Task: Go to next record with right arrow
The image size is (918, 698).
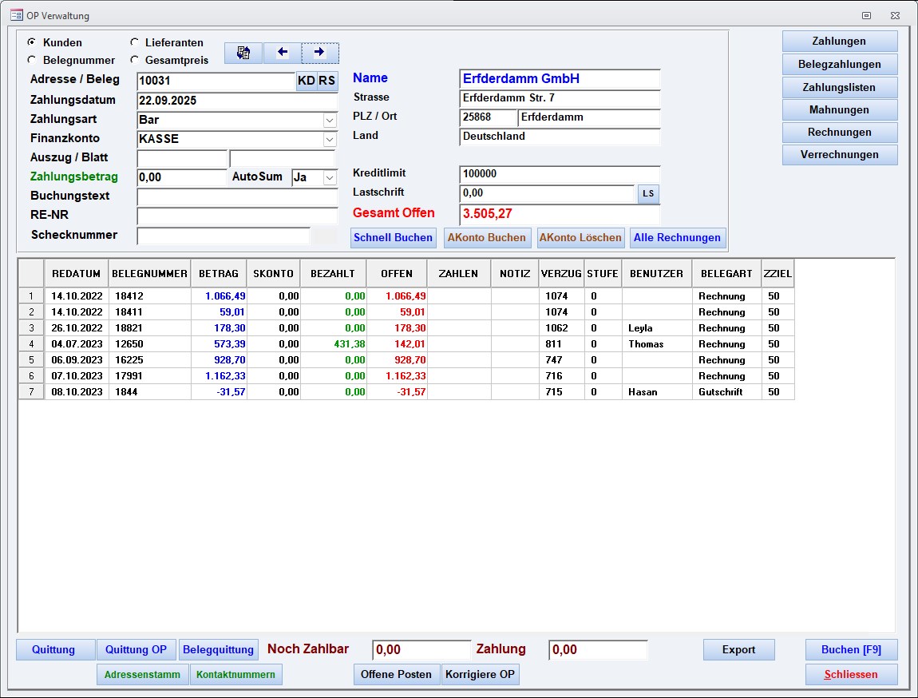Action: tap(320, 53)
